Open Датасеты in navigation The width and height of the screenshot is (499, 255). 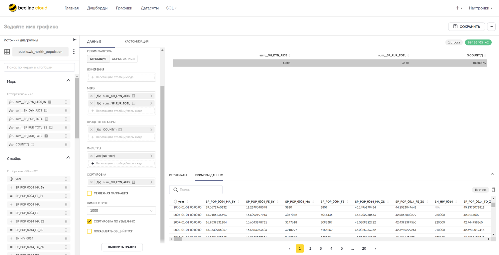coord(150,8)
